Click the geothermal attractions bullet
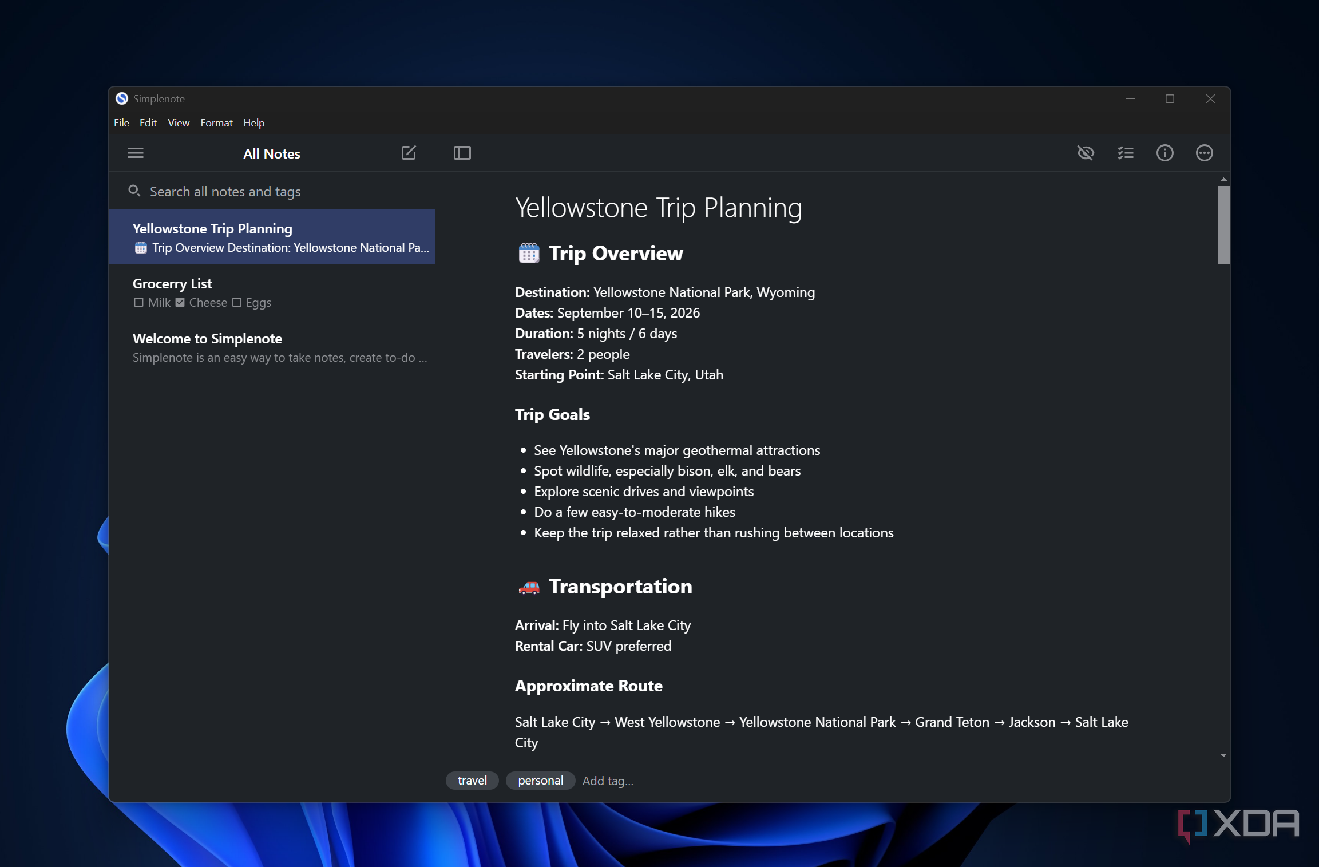1319x867 pixels. click(677, 450)
